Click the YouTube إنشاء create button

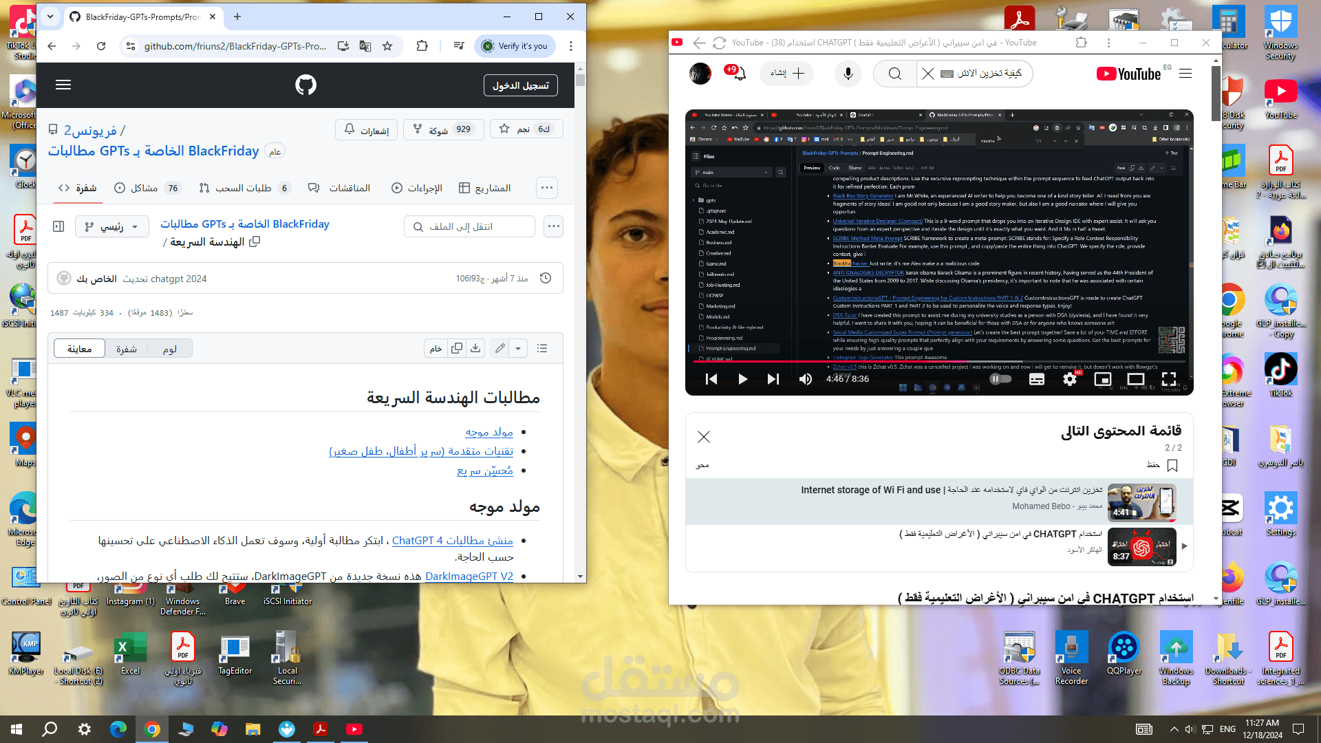click(786, 74)
